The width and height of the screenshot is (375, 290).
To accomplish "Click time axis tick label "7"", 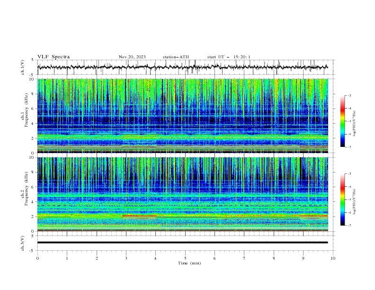I will point(244,258).
